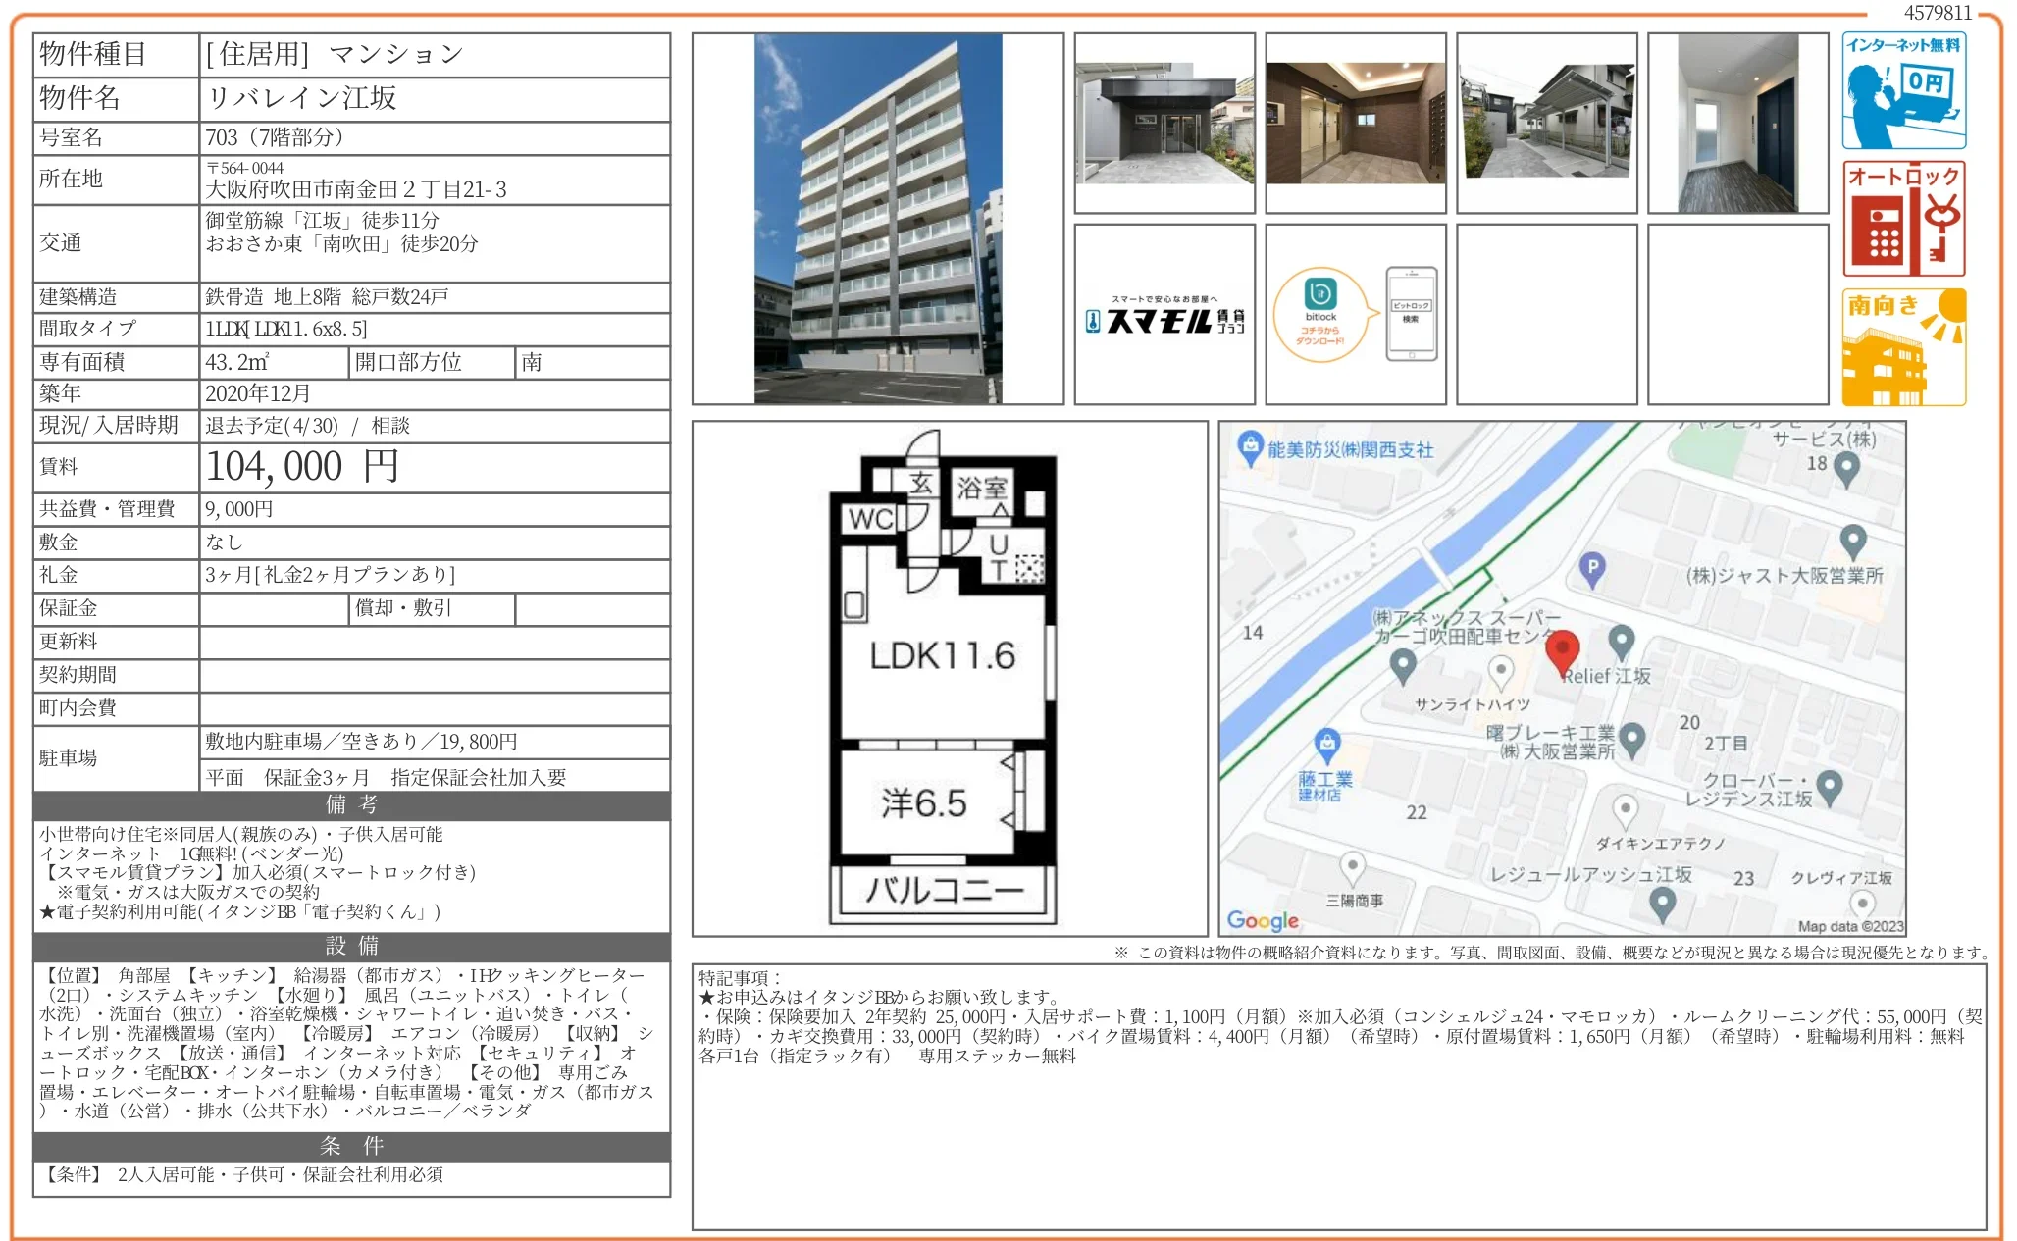Click the free internet 0円 icon

tap(1902, 90)
